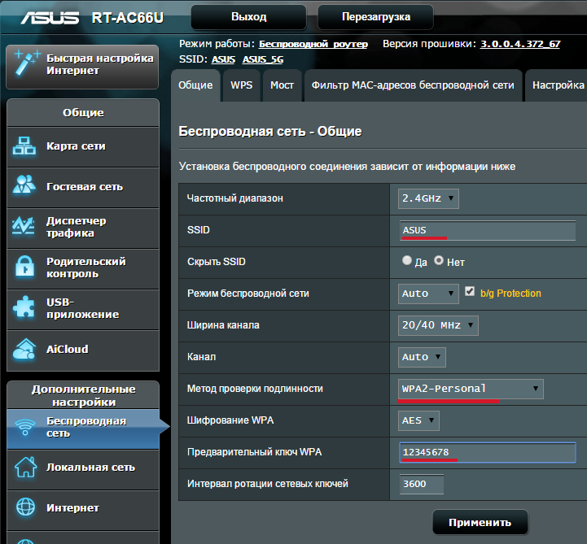
Task: Select 'Да' for Hide SSID
Action: (407, 260)
